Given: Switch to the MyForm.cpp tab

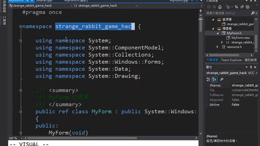Looking at the screenshot, I should click(179, 1).
